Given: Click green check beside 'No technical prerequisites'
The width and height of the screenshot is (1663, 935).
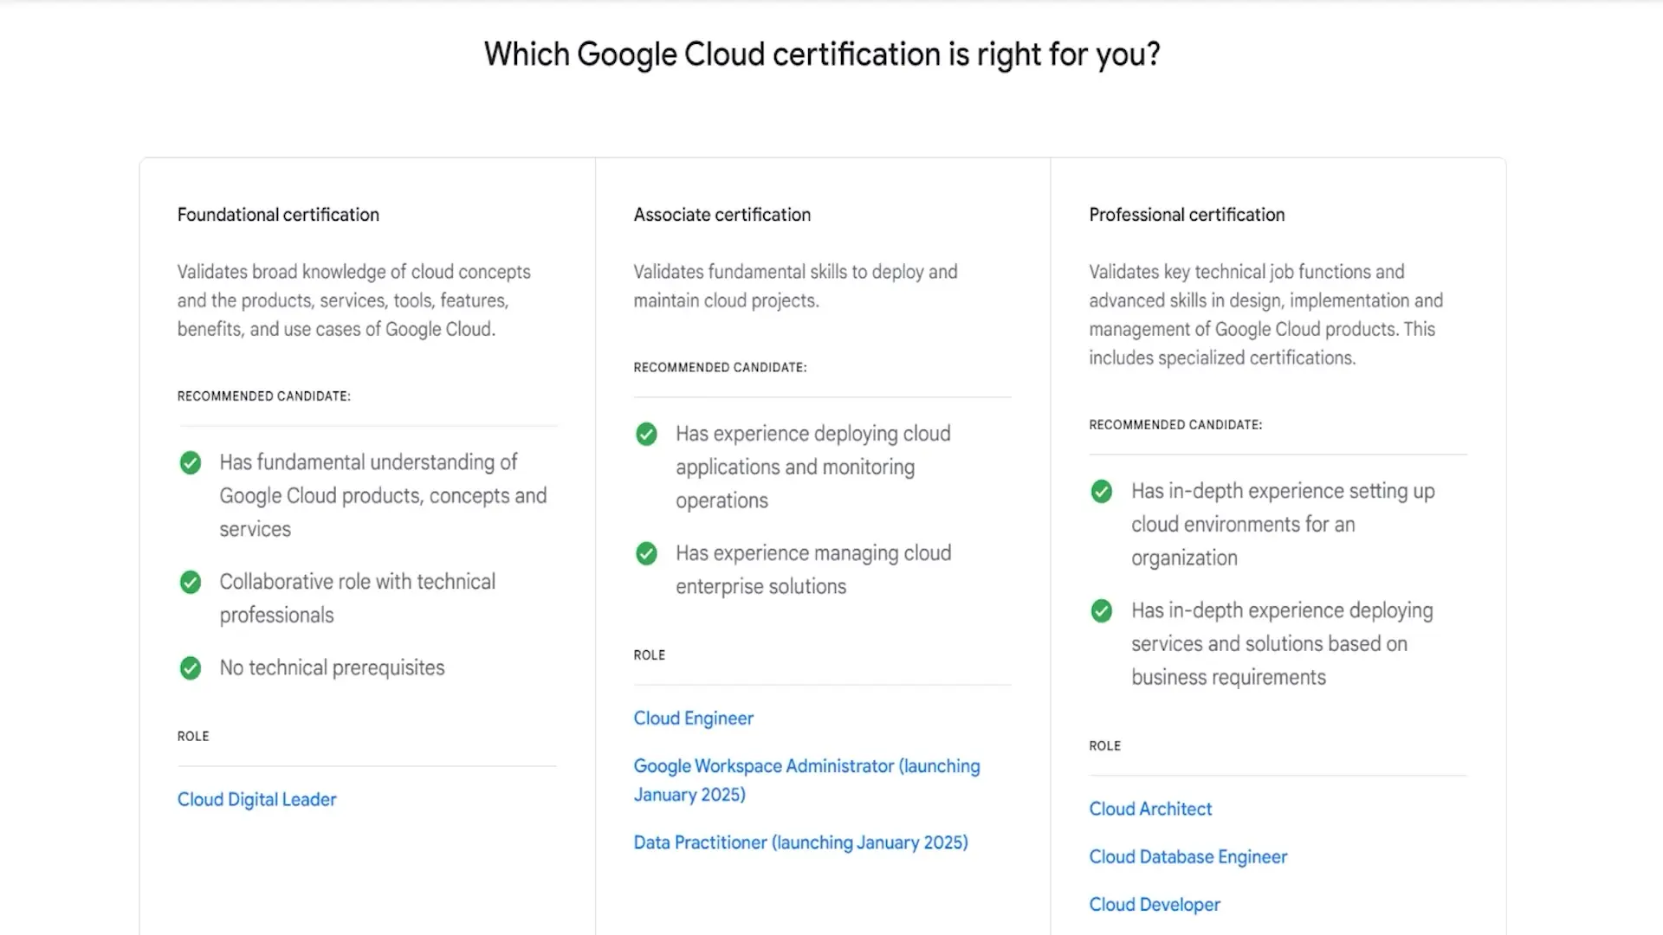Looking at the screenshot, I should tap(191, 668).
